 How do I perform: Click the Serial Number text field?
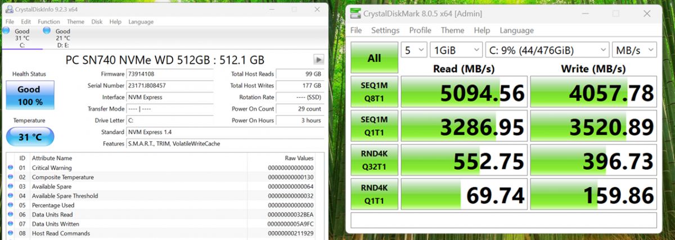click(170, 86)
